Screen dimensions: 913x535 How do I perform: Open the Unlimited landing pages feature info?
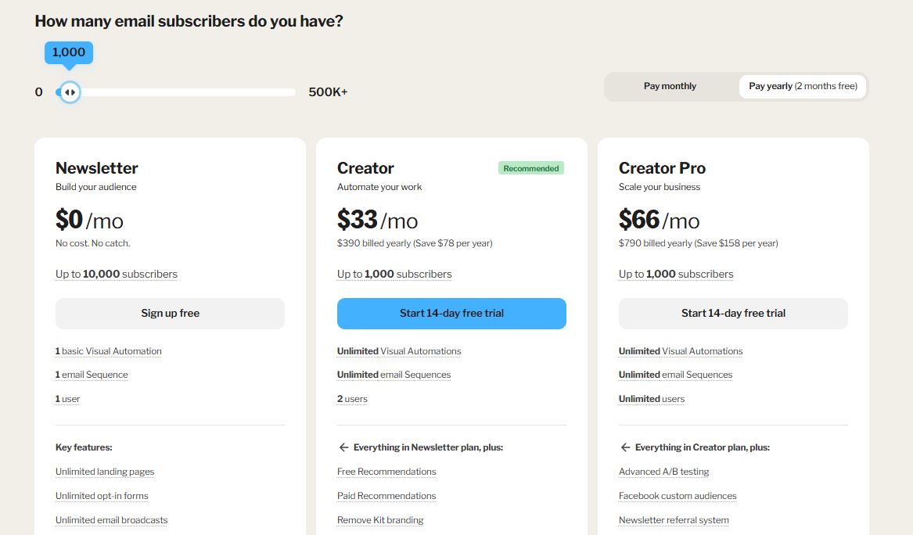[105, 472]
